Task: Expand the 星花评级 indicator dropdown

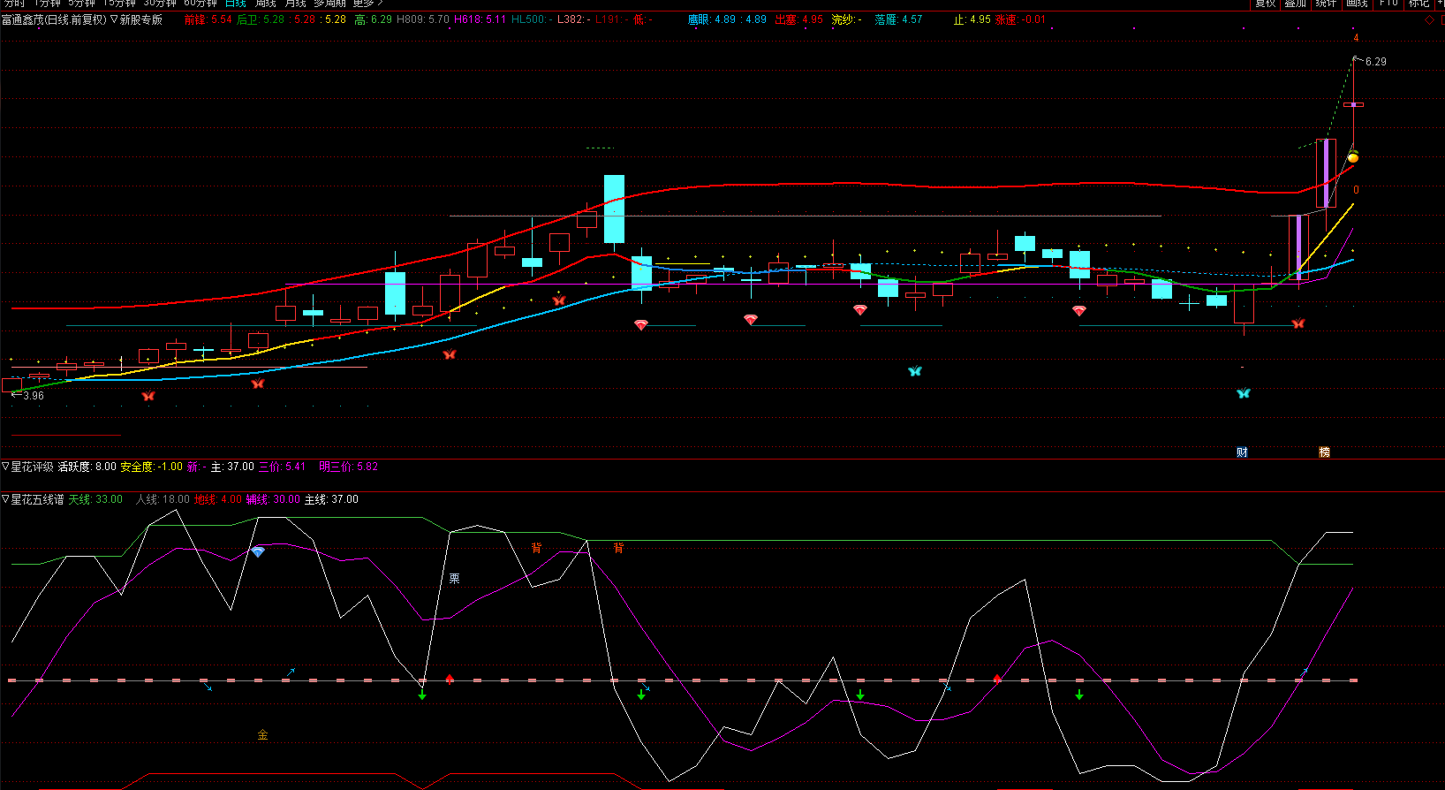Action: click(x=5, y=467)
